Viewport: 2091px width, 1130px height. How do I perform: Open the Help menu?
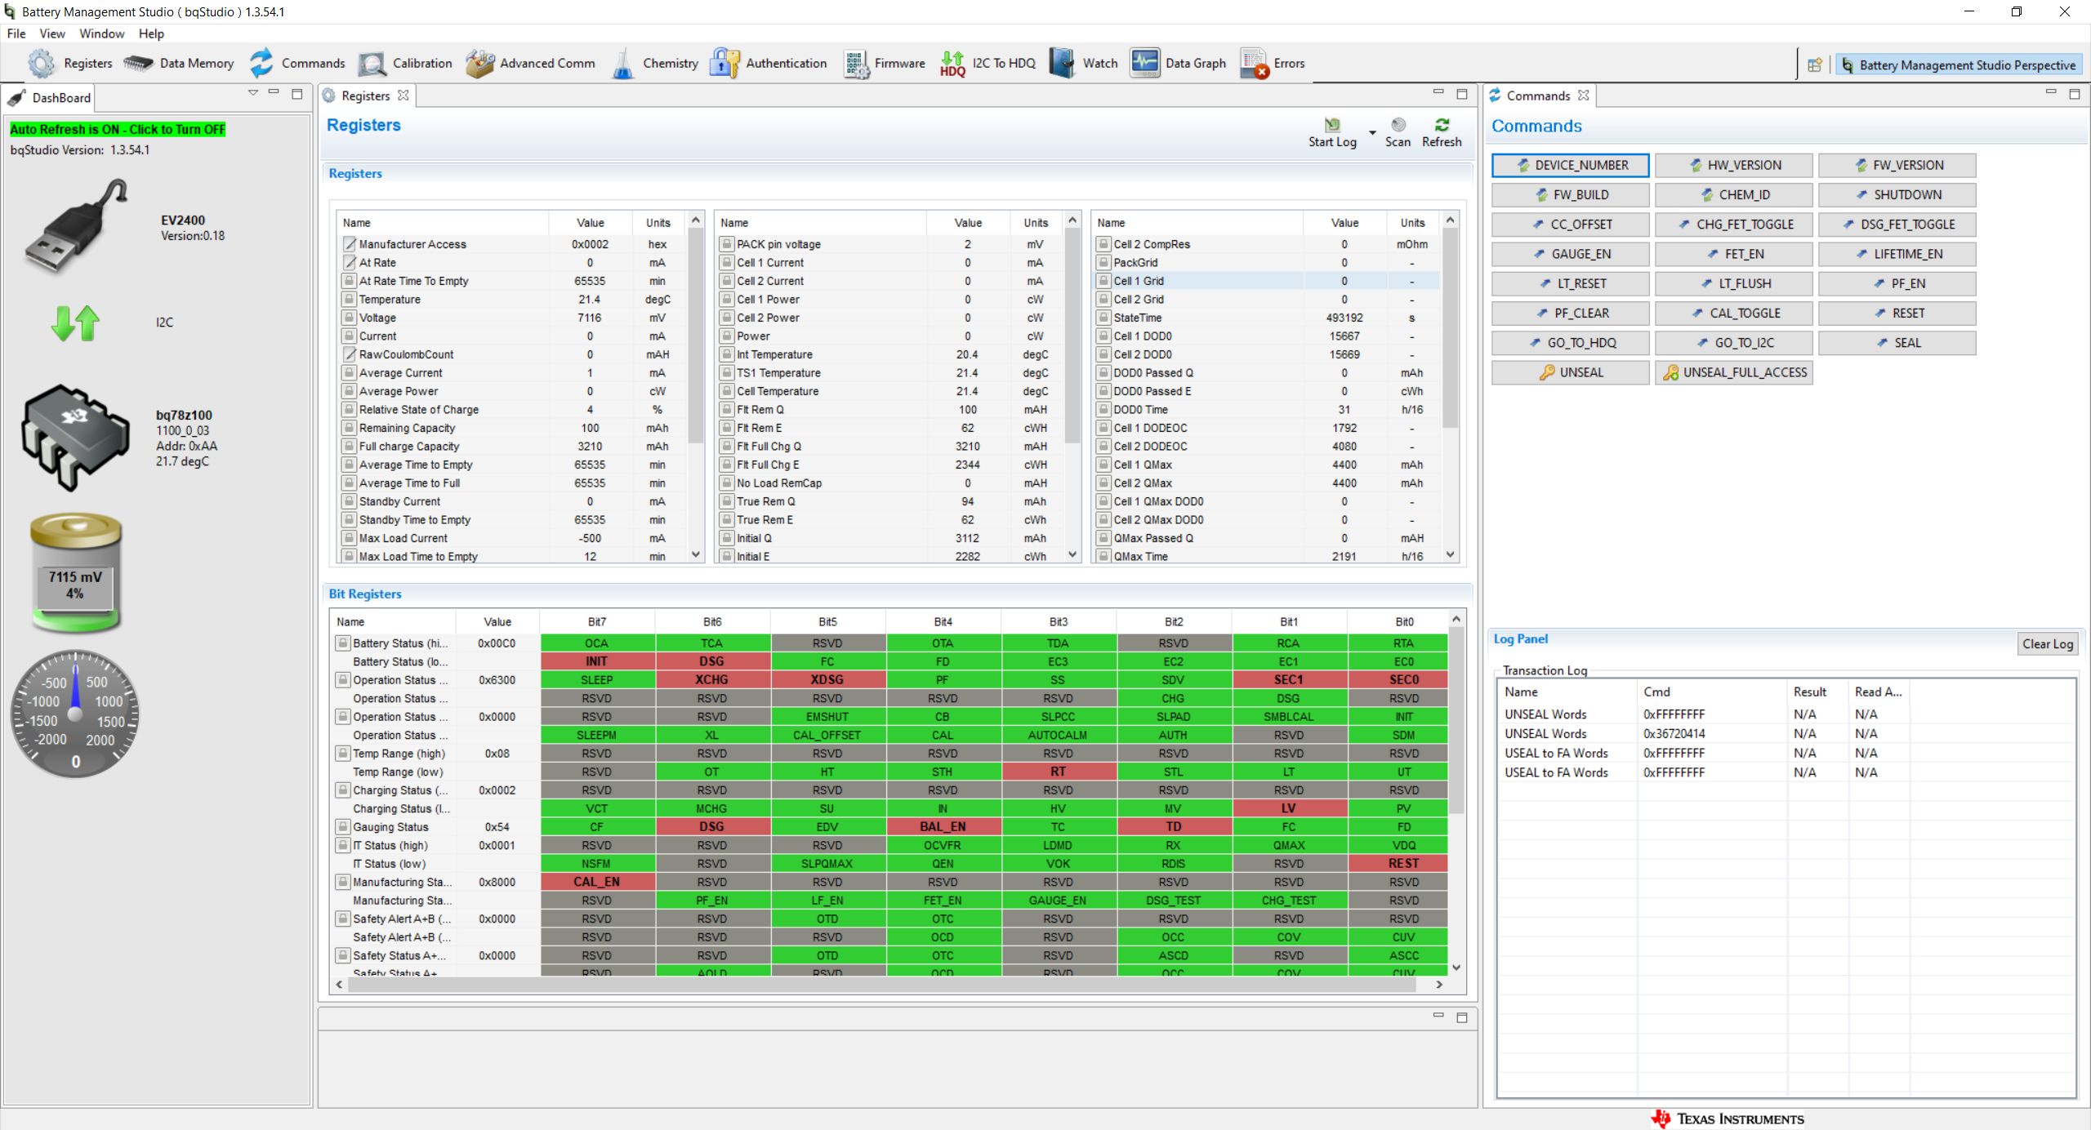151,33
